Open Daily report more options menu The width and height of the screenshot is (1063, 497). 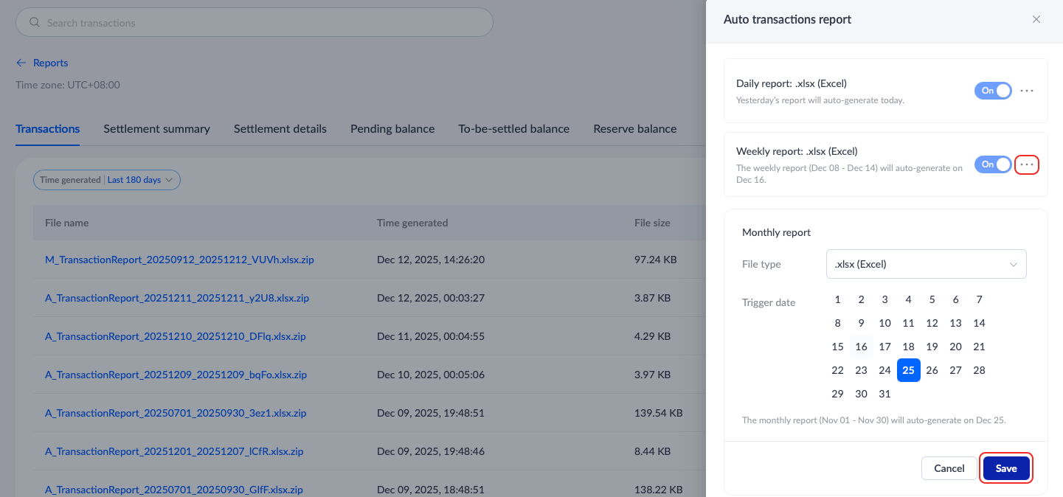pos(1027,91)
